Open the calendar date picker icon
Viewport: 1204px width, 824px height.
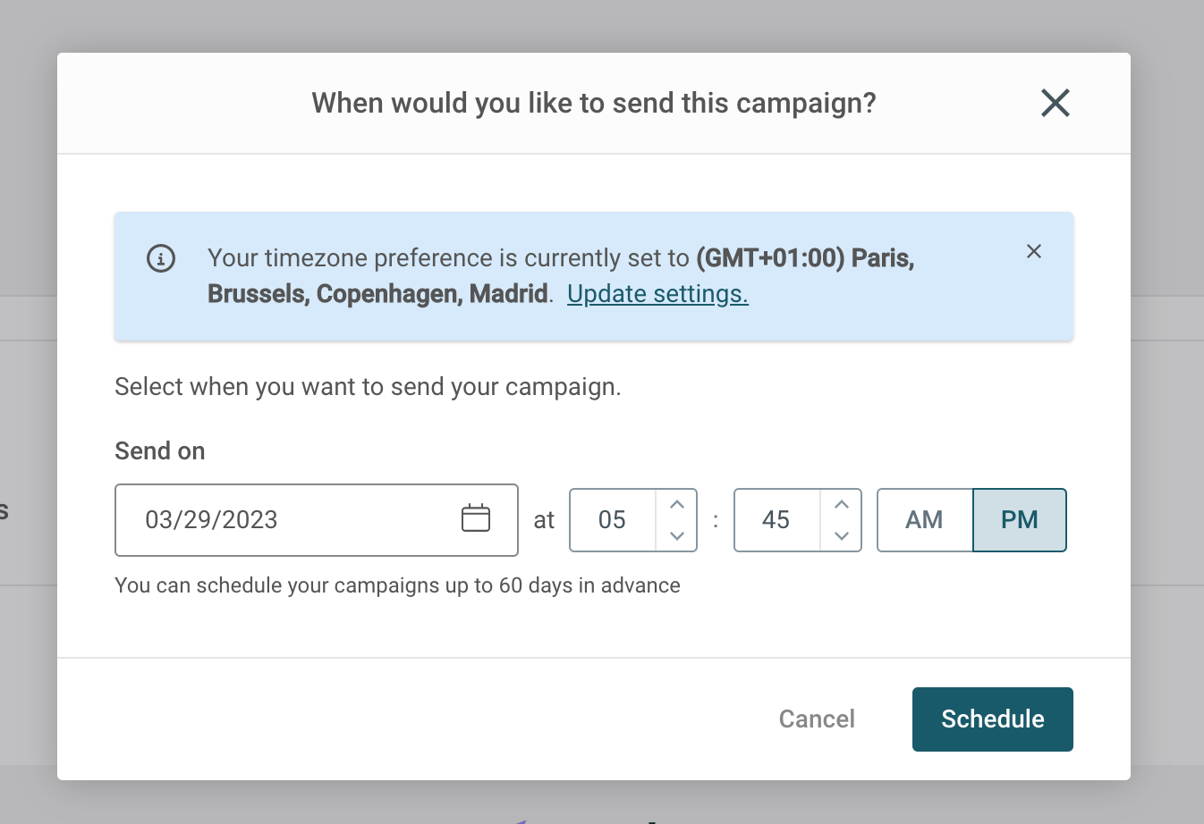point(476,518)
